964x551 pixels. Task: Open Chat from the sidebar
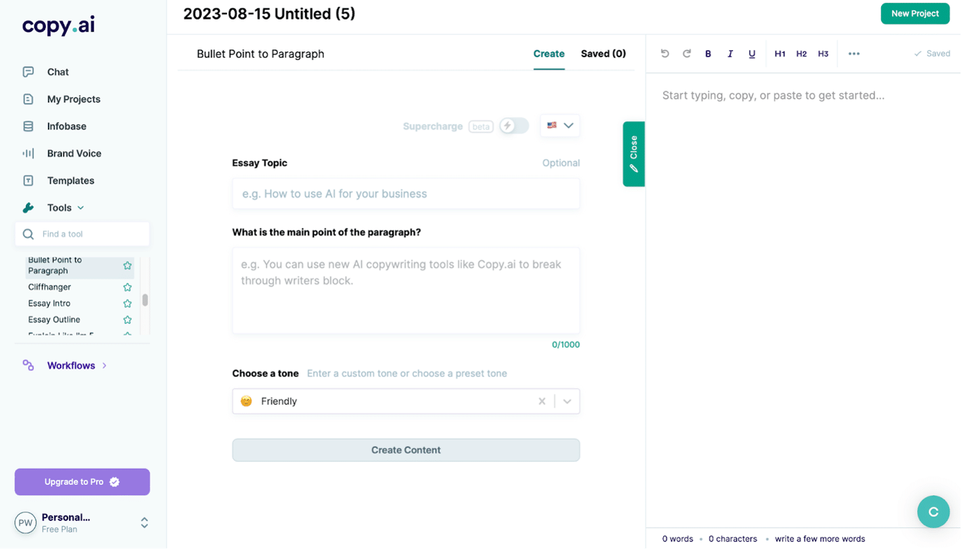tap(58, 72)
